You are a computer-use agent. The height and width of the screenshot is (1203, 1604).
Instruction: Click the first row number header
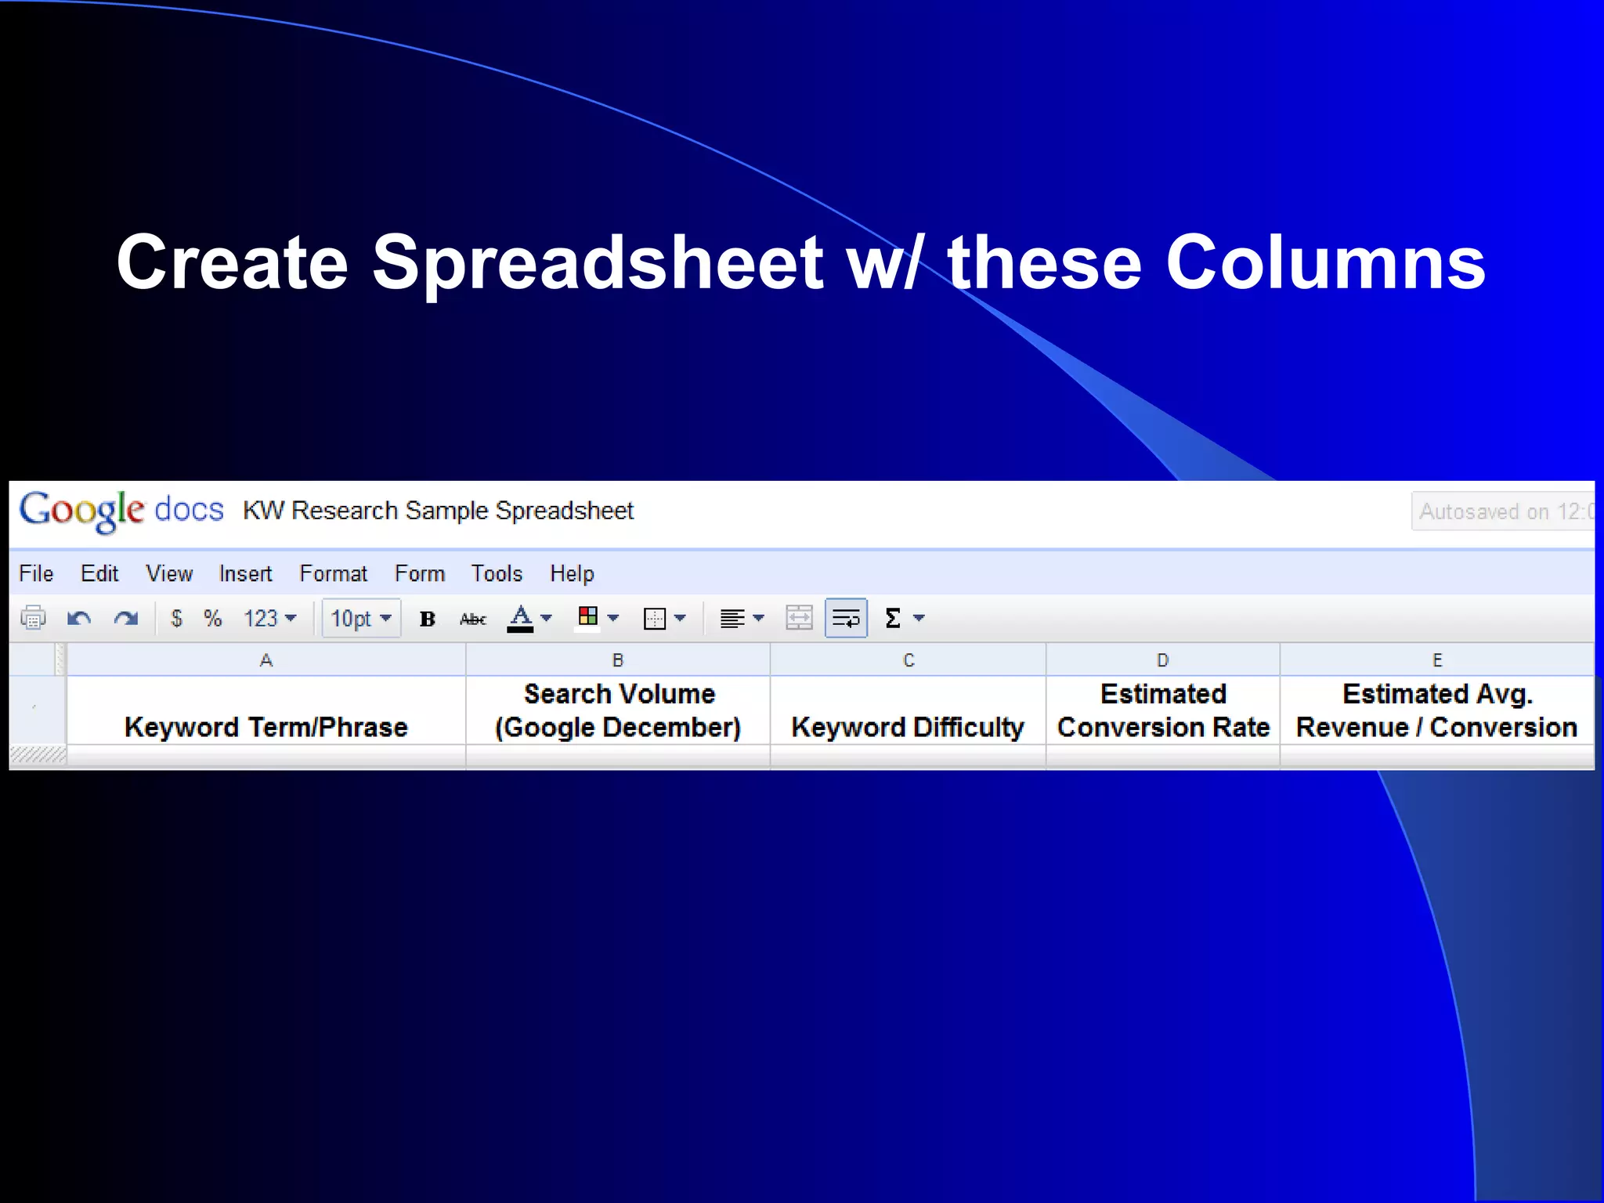[38, 710]
